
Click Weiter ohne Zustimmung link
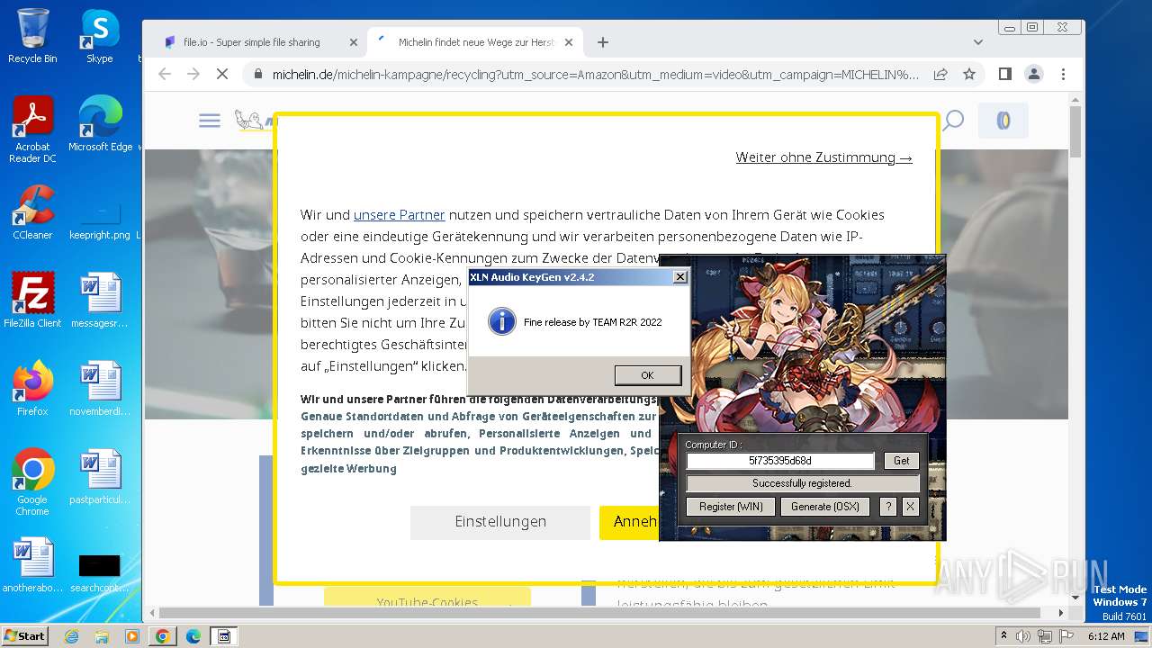(823, 157)
